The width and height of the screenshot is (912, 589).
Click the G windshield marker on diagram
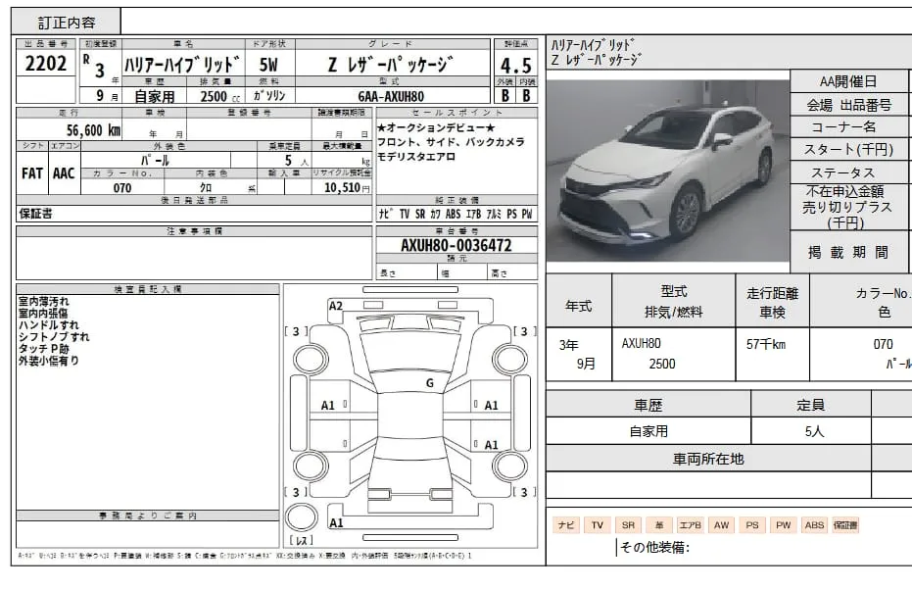430,383
